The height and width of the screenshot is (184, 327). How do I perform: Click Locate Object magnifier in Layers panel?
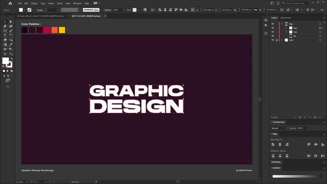pos(300,118)
